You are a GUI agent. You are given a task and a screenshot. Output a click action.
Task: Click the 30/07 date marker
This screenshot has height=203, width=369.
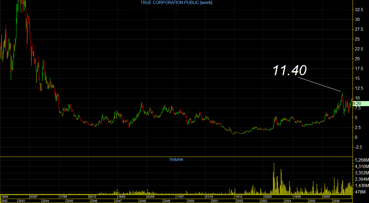point(326,197)
